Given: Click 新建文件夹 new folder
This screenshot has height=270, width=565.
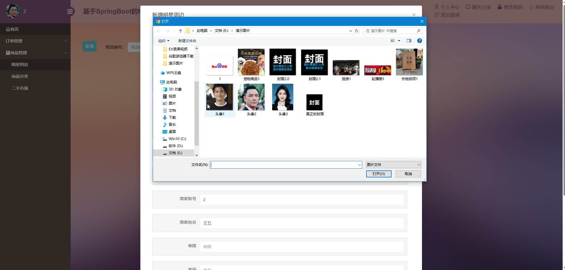Looking at the screenshot, I should coord(187,41).
